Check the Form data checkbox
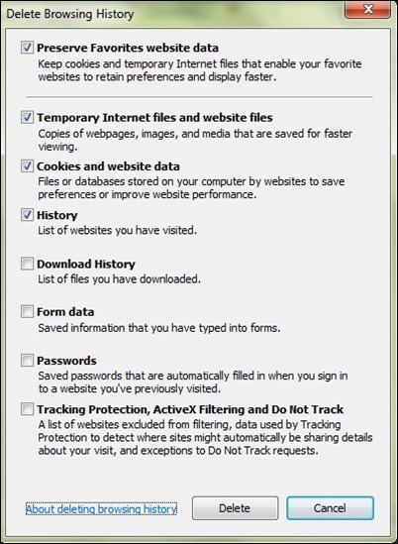The height and width of the screenshot is (544, 398). [x=27, y=311]
